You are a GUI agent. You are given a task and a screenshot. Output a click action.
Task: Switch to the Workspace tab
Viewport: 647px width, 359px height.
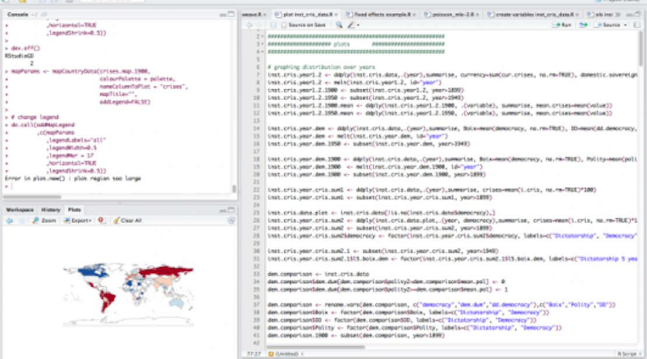(x=20, y=210)
